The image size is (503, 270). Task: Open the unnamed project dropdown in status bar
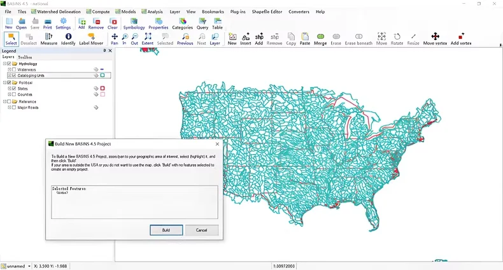29,266
